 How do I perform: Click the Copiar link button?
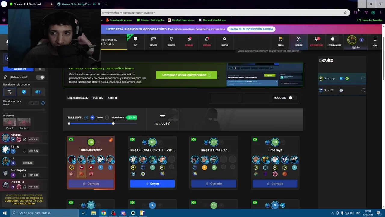coord(18,69)
